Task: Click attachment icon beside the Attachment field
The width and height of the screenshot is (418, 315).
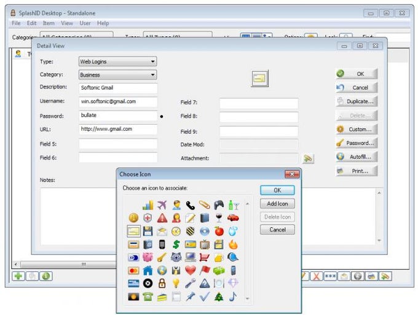Action: 308,158
